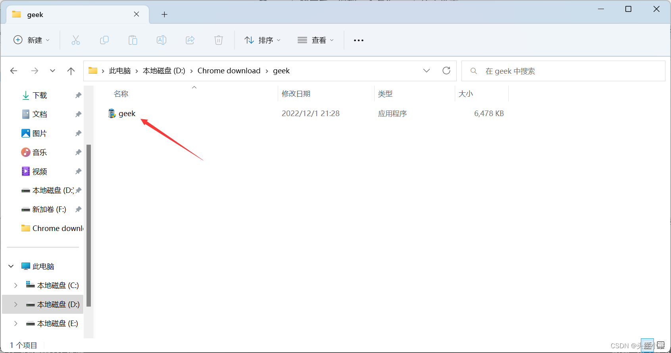
Task: Sort by 修改日期 column header
Action: [x=296, y=94]
